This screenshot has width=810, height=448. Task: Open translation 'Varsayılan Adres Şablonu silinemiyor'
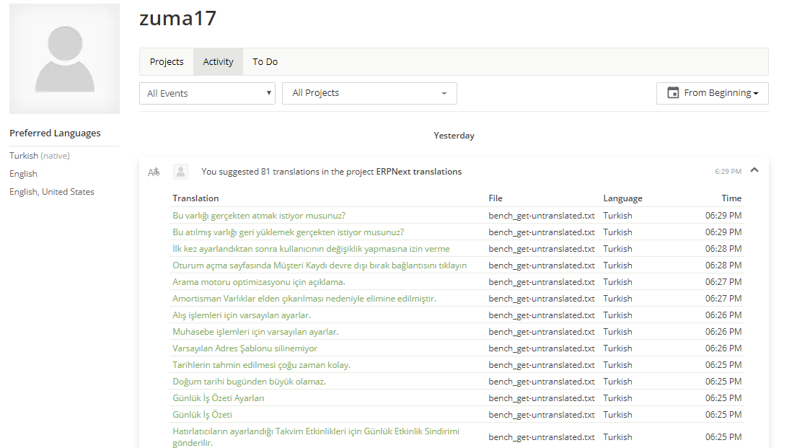coord(245,348)
